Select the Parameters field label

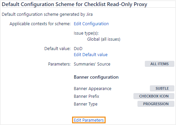[x=59, y=64]
